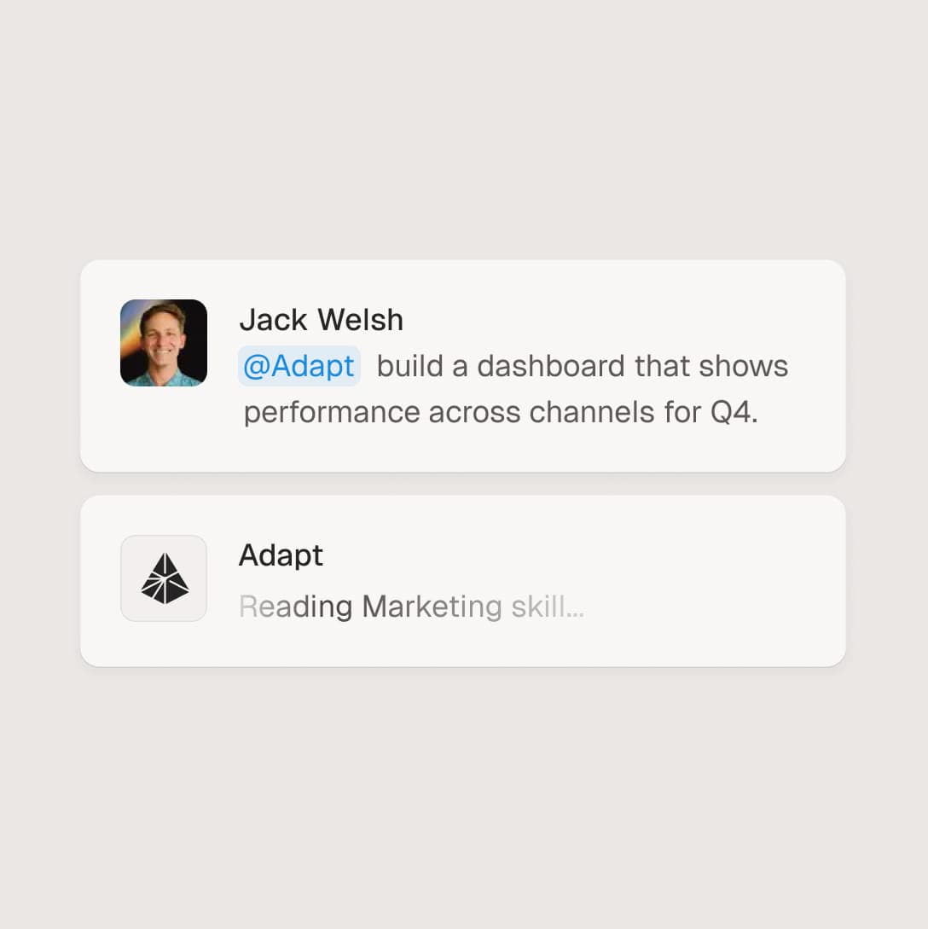Click the word "performance" in the message
The image size is (928, 929).
(332, 413)
